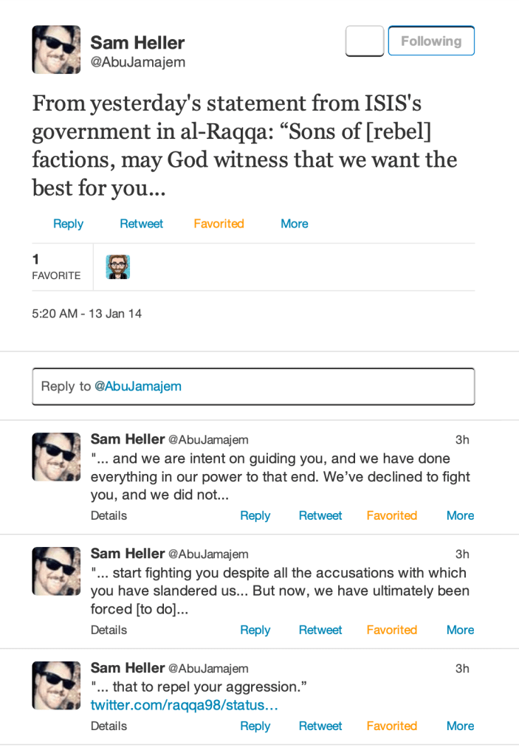Click Sam Heller's main tweet avatar

pos(56,49)
